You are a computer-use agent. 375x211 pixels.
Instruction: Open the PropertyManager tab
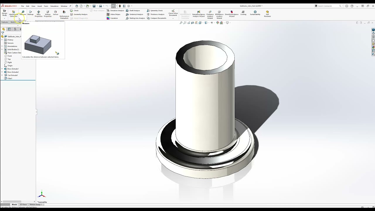(x=9, y=29)
